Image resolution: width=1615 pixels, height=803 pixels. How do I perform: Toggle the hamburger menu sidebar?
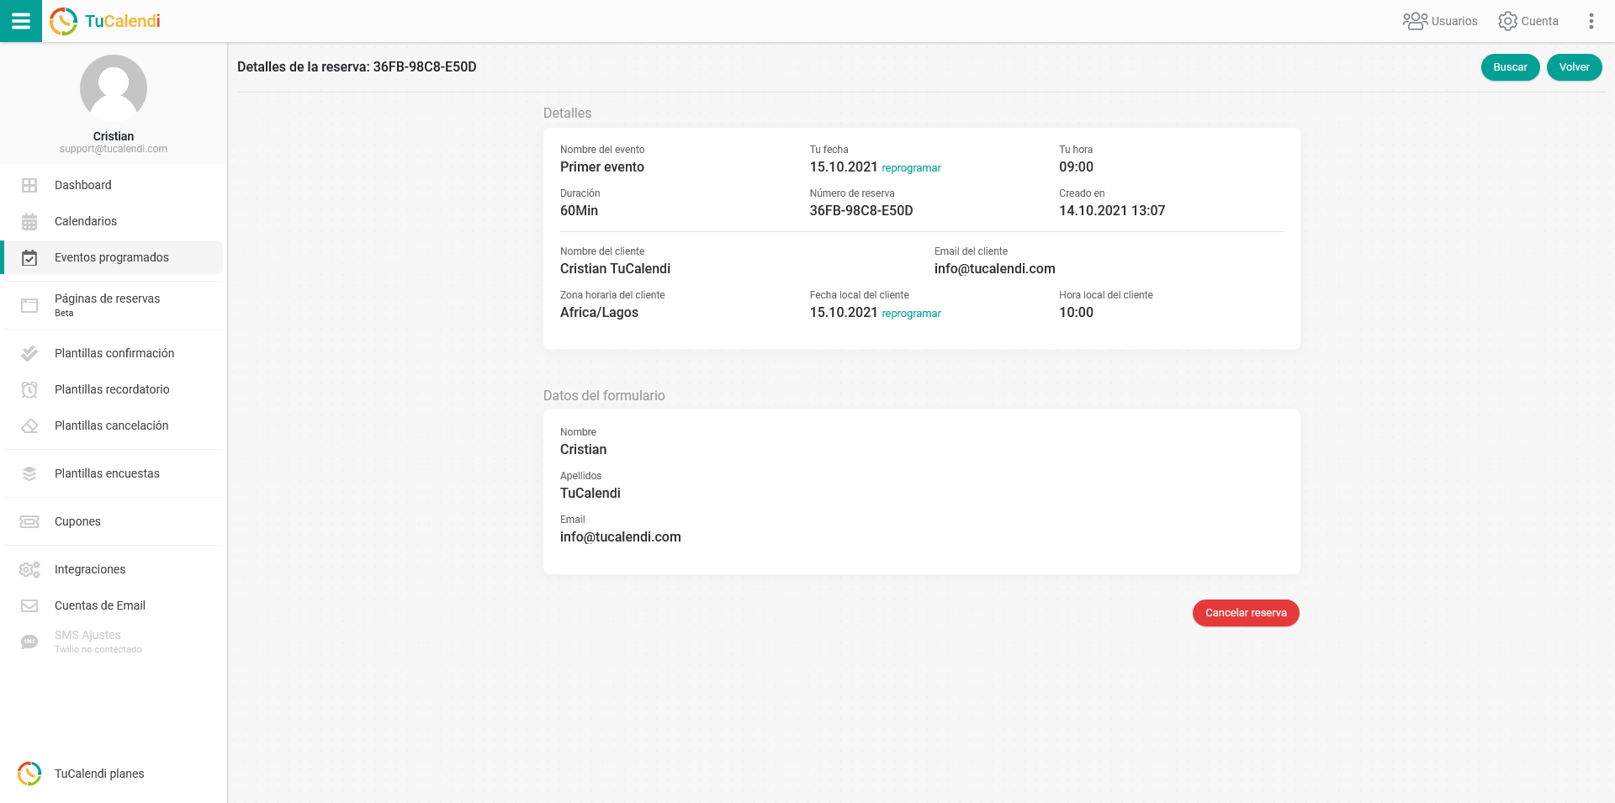click(21, 21)
